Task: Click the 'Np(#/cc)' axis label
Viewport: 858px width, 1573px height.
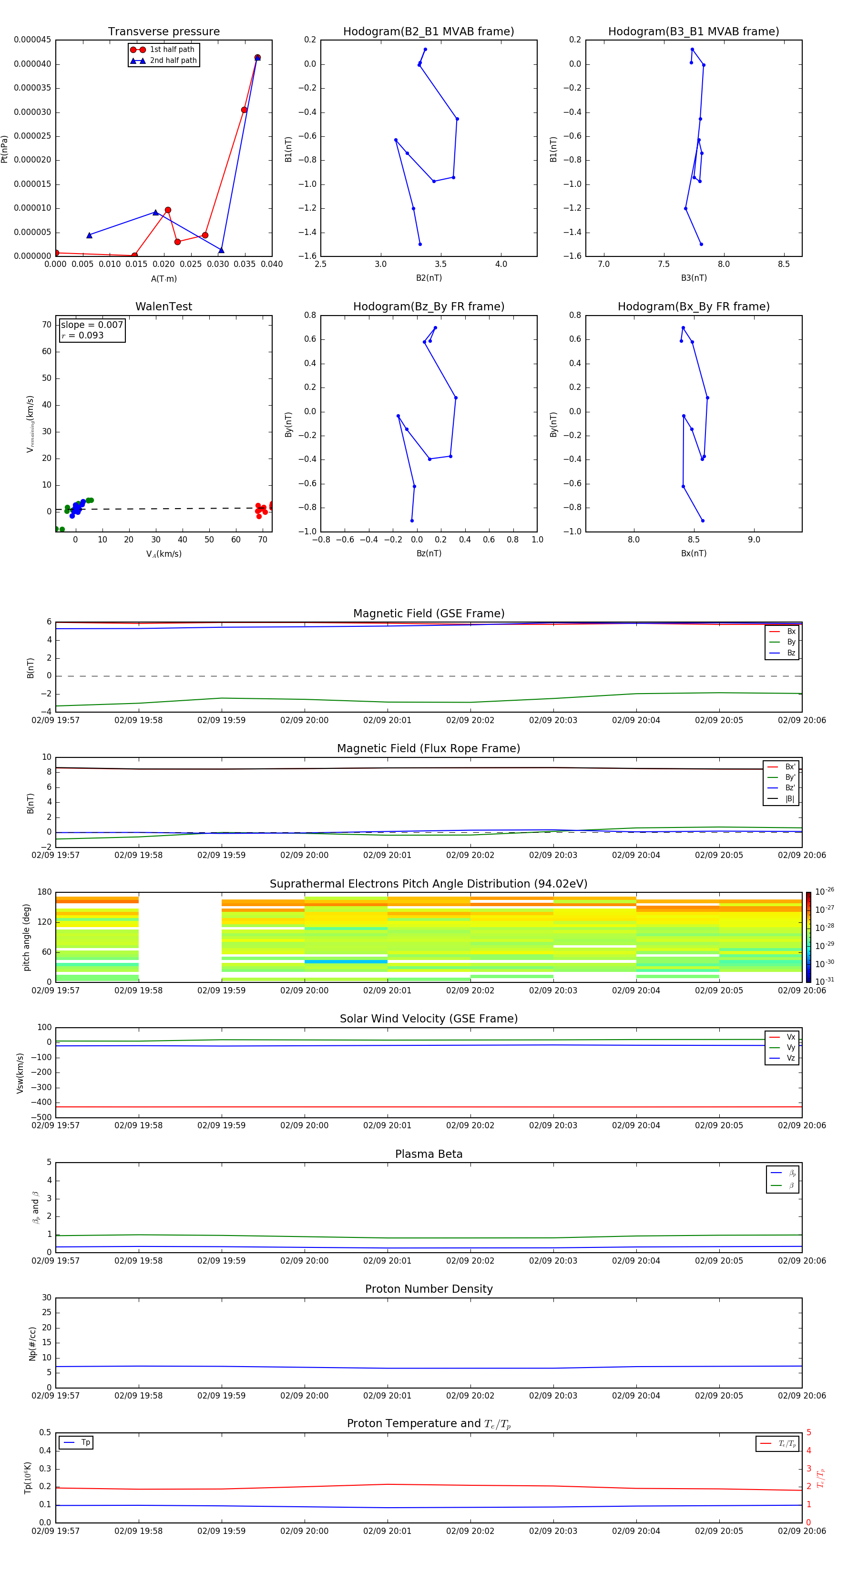Action: [x=32, y=1343]
